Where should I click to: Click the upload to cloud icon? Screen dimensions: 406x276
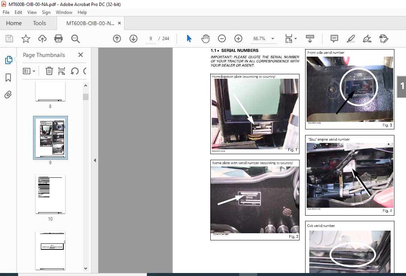pyautogui.click(x=42, y=39)
